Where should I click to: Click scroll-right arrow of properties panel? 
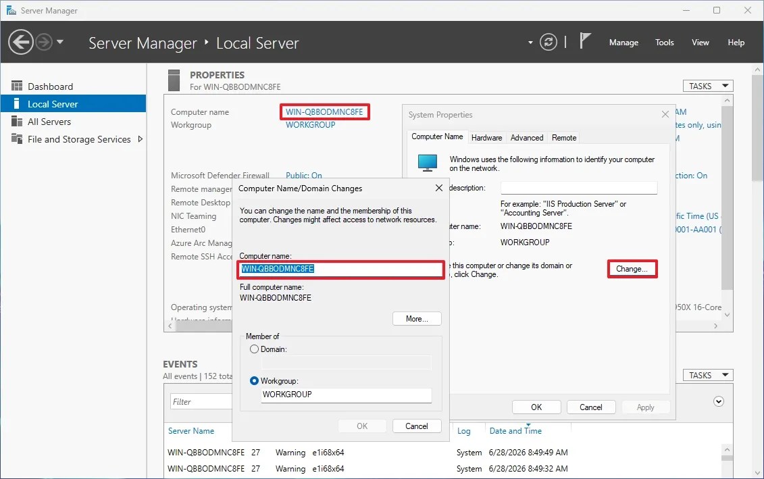point(716,326)
